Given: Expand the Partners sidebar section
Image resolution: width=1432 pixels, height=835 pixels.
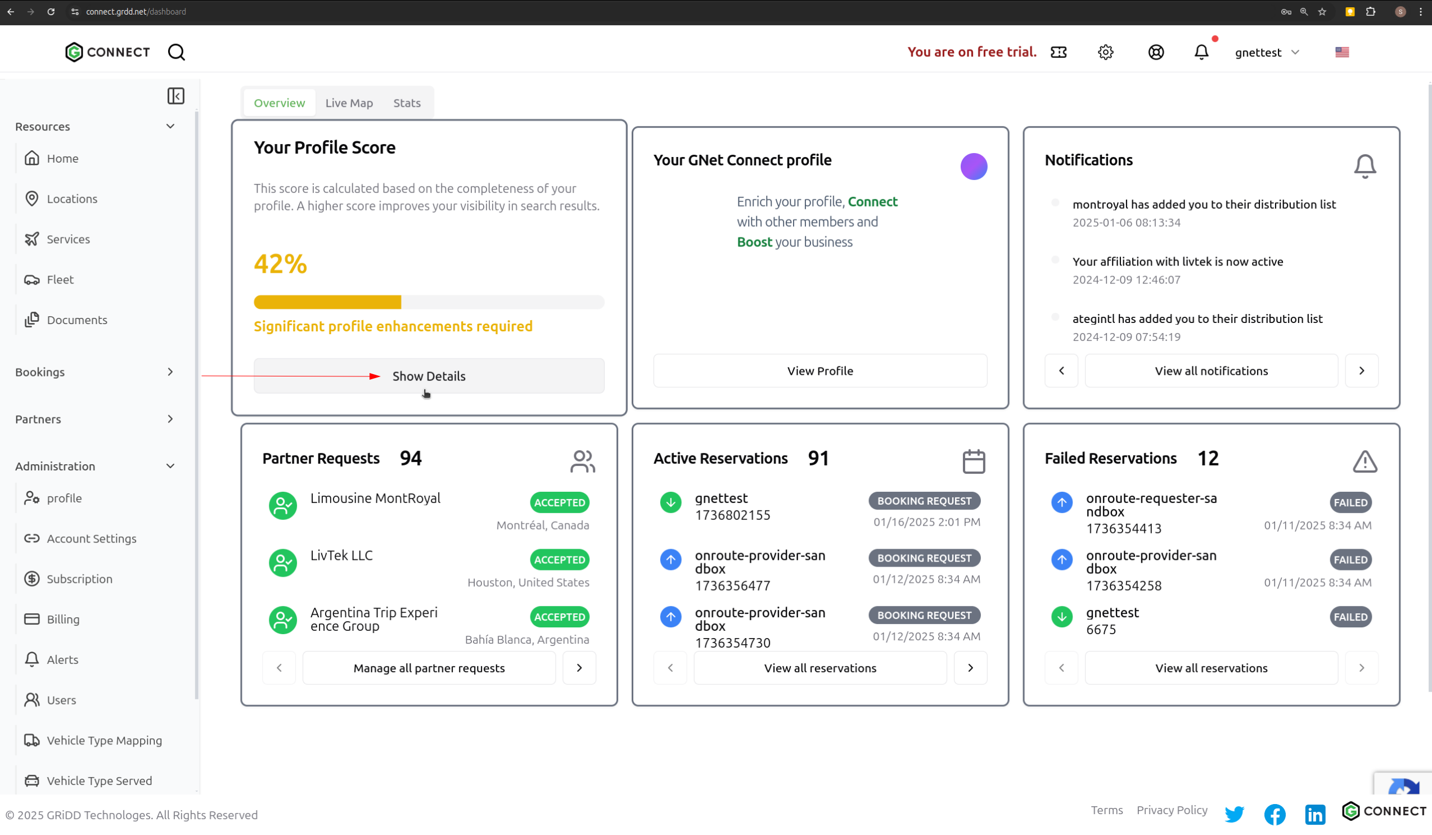Looking at the screenshot, I should [x=95, y=419].
